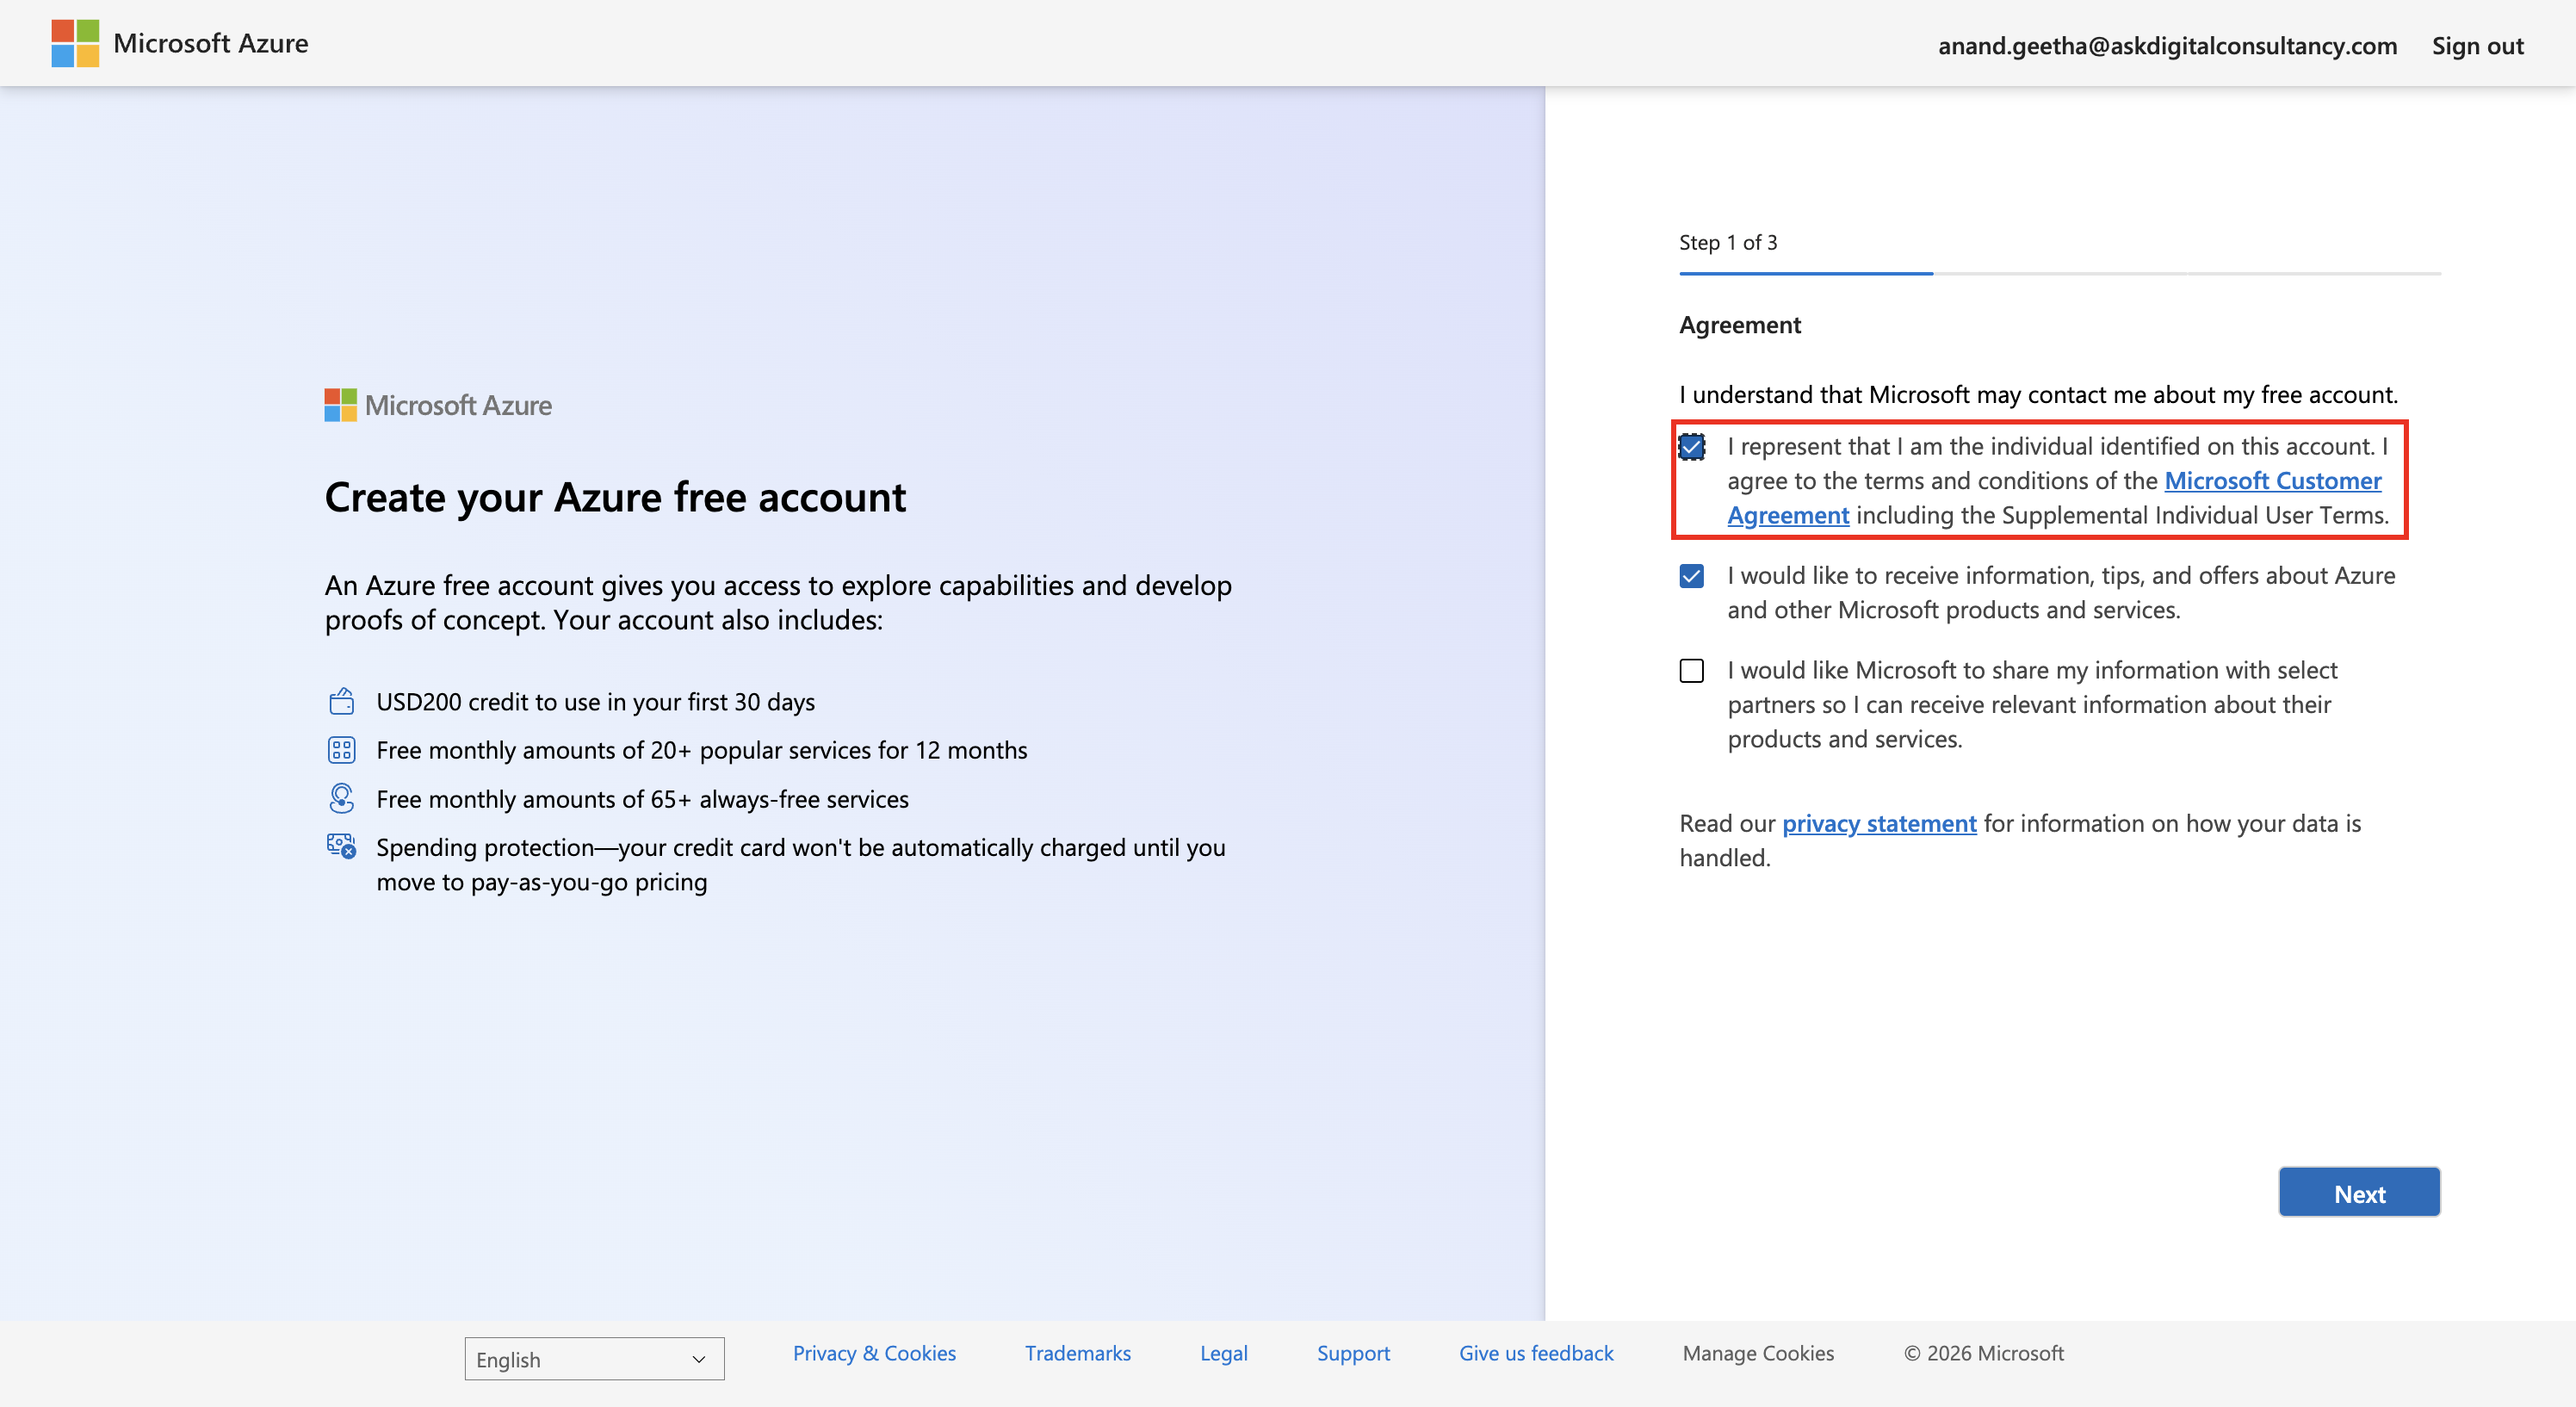Click the Microsoft Azure logo above the heading
Screen dimensions: 2576x1407
point(438,405)
